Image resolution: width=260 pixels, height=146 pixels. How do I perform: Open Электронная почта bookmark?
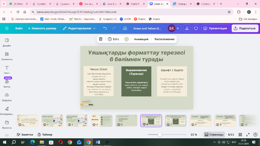pos(24,19)
